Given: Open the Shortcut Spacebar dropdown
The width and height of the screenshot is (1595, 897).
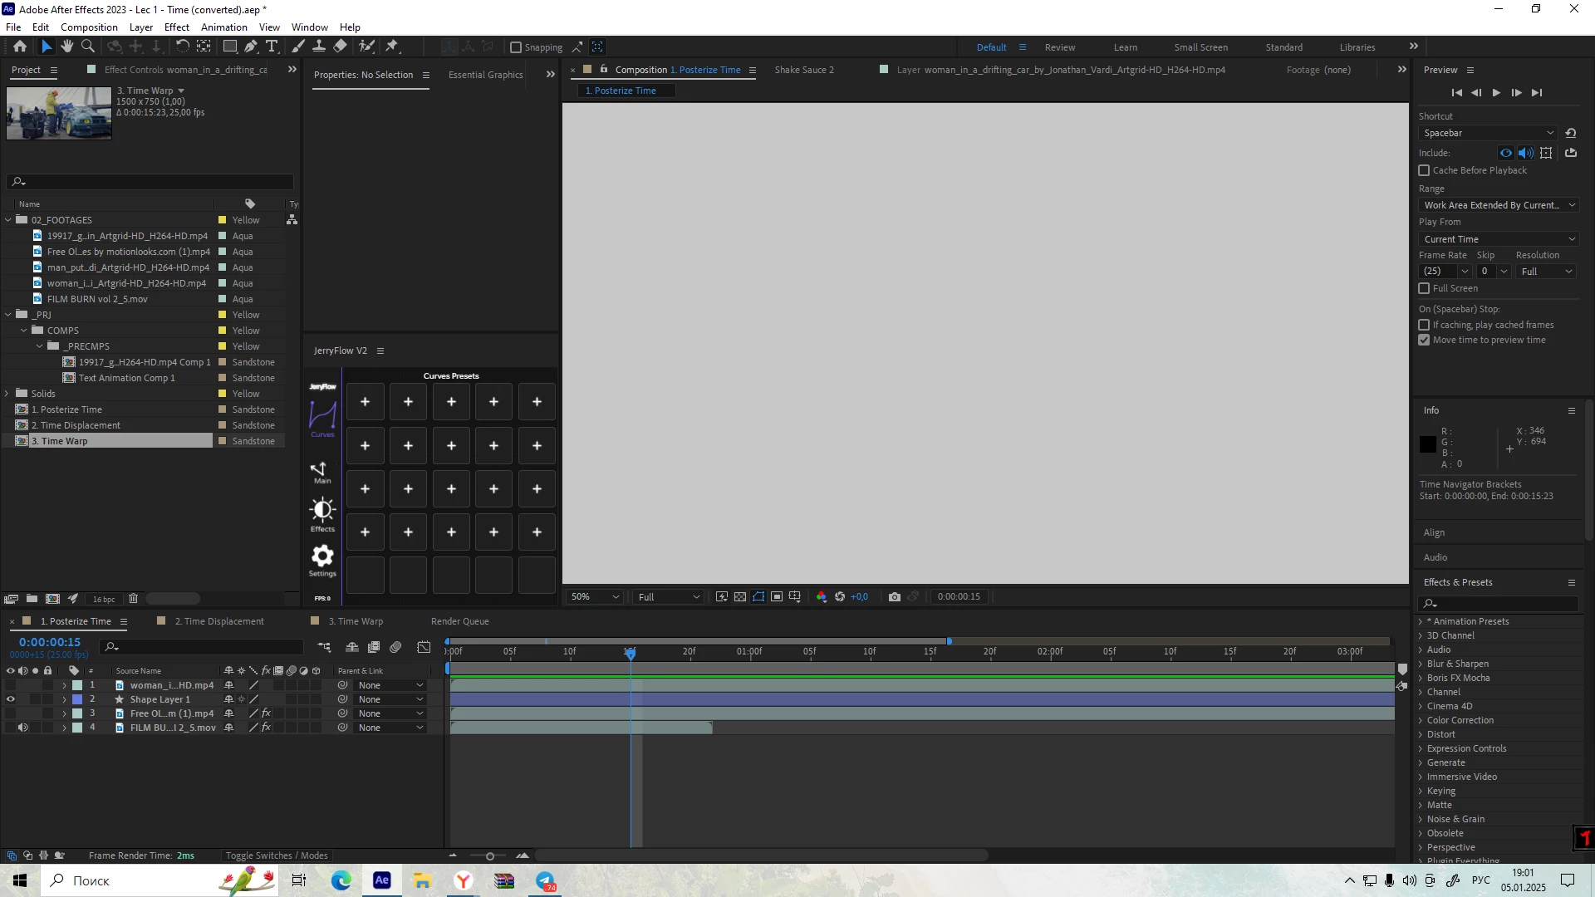Looking at the screenshot, I should (1488, 133).
